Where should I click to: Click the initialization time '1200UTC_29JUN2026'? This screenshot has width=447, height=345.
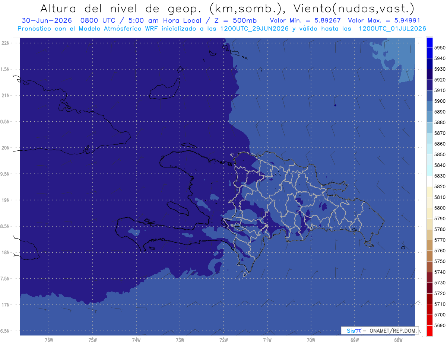(x=254, y=29)
